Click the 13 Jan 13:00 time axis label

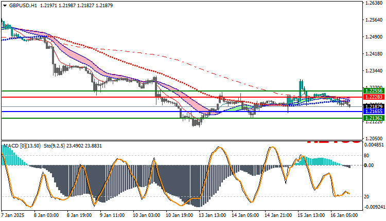[x=213, y=215]
